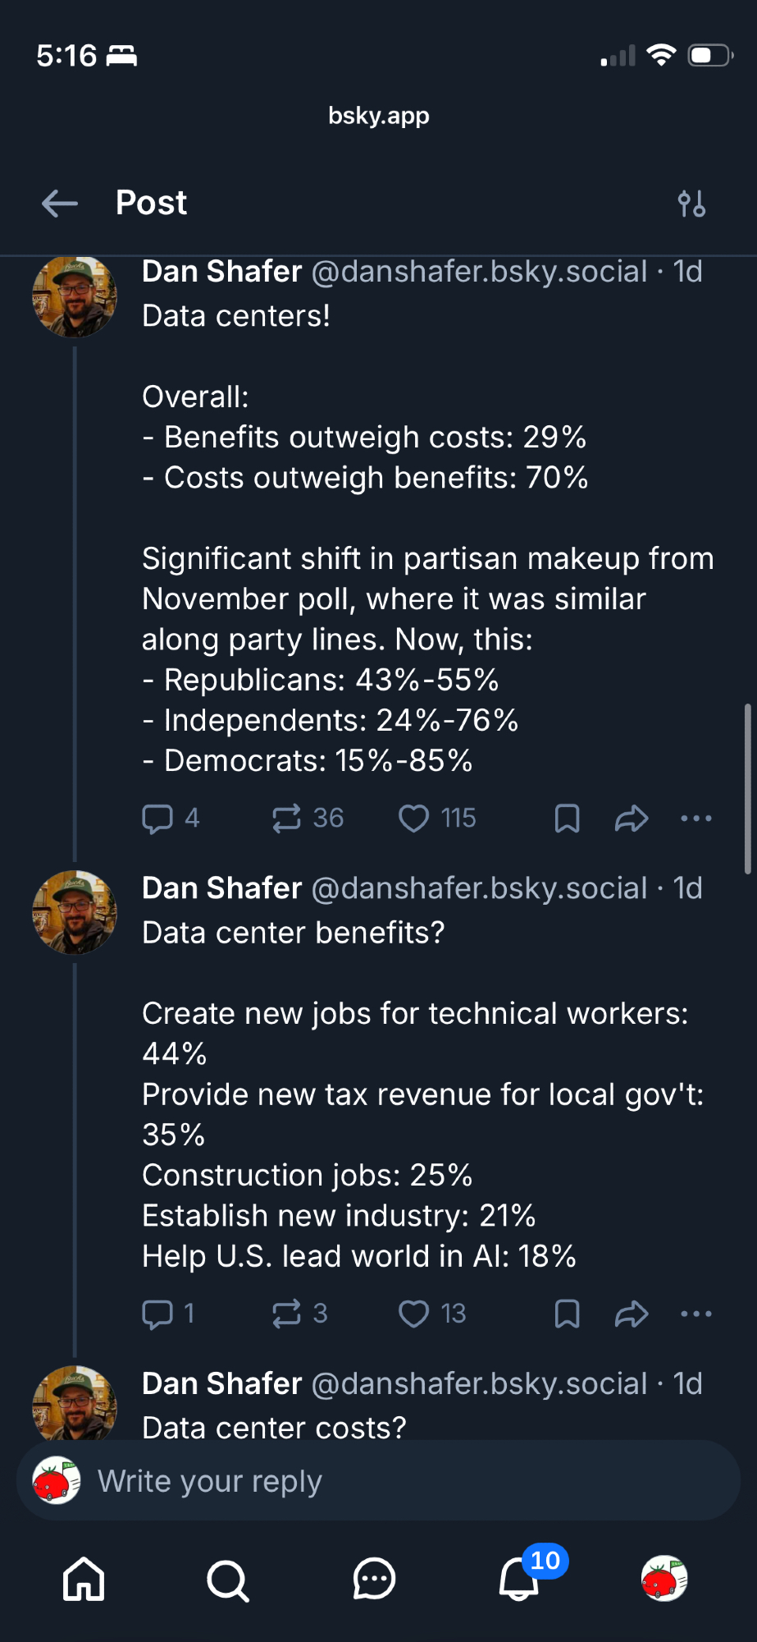Open more options on 'Data centers!' post
This screenshot has width=757, height=1642.
[696, 819]
